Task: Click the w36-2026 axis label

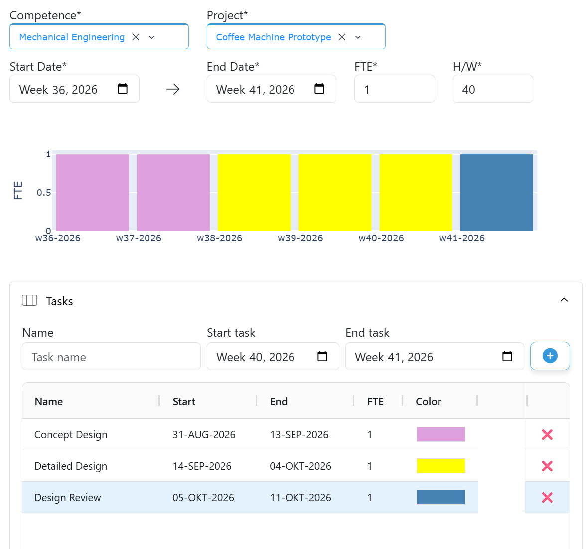Action: [58, 238]
